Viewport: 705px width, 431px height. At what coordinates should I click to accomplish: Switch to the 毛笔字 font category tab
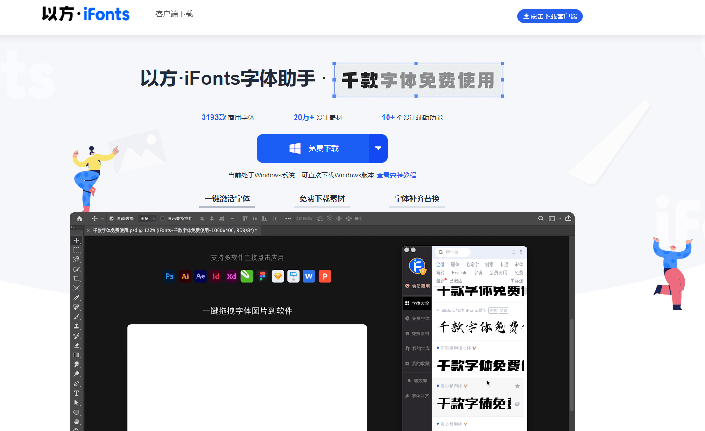pos(472,264)
